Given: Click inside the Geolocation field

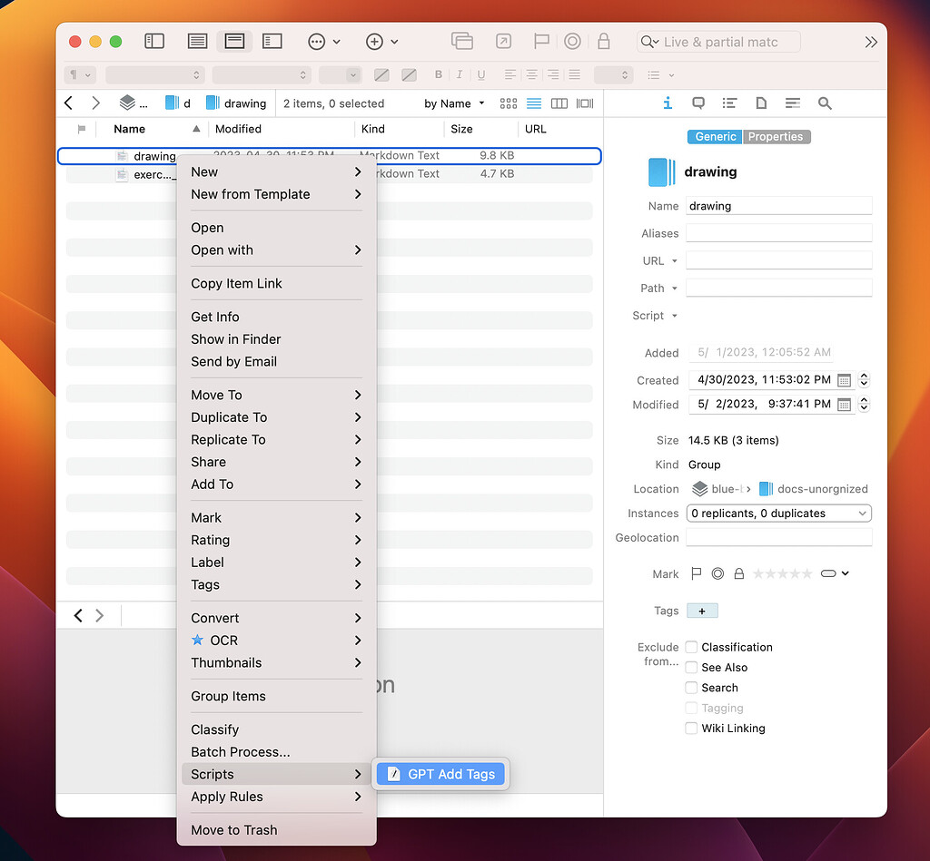Looking at the screenshot, I should pos(778,537).
